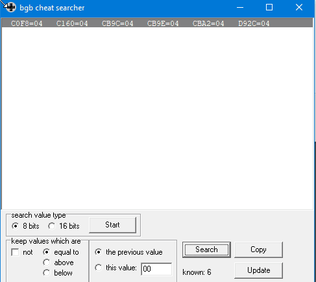The image size is (316, 282).
Task: Toggle the not checkbox
Action: 15,252
